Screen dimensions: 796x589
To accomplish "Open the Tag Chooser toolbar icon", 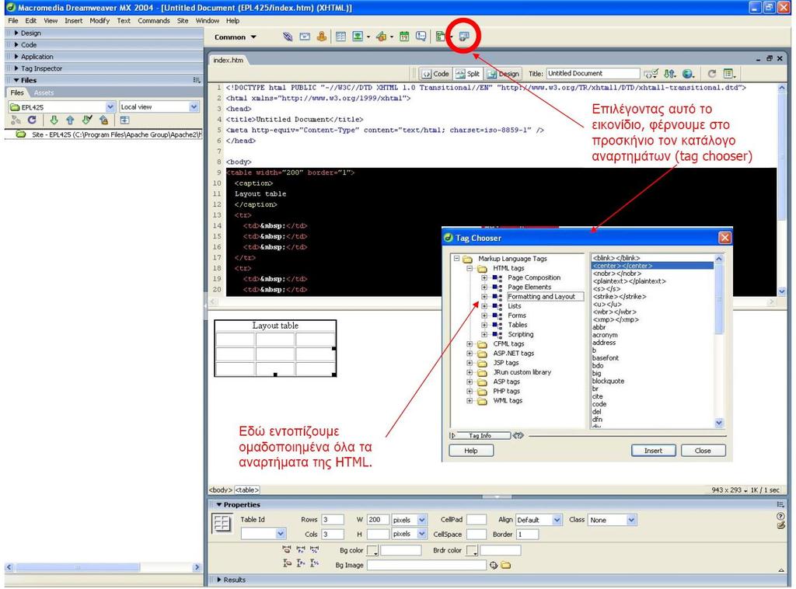I will click(463, 37).
